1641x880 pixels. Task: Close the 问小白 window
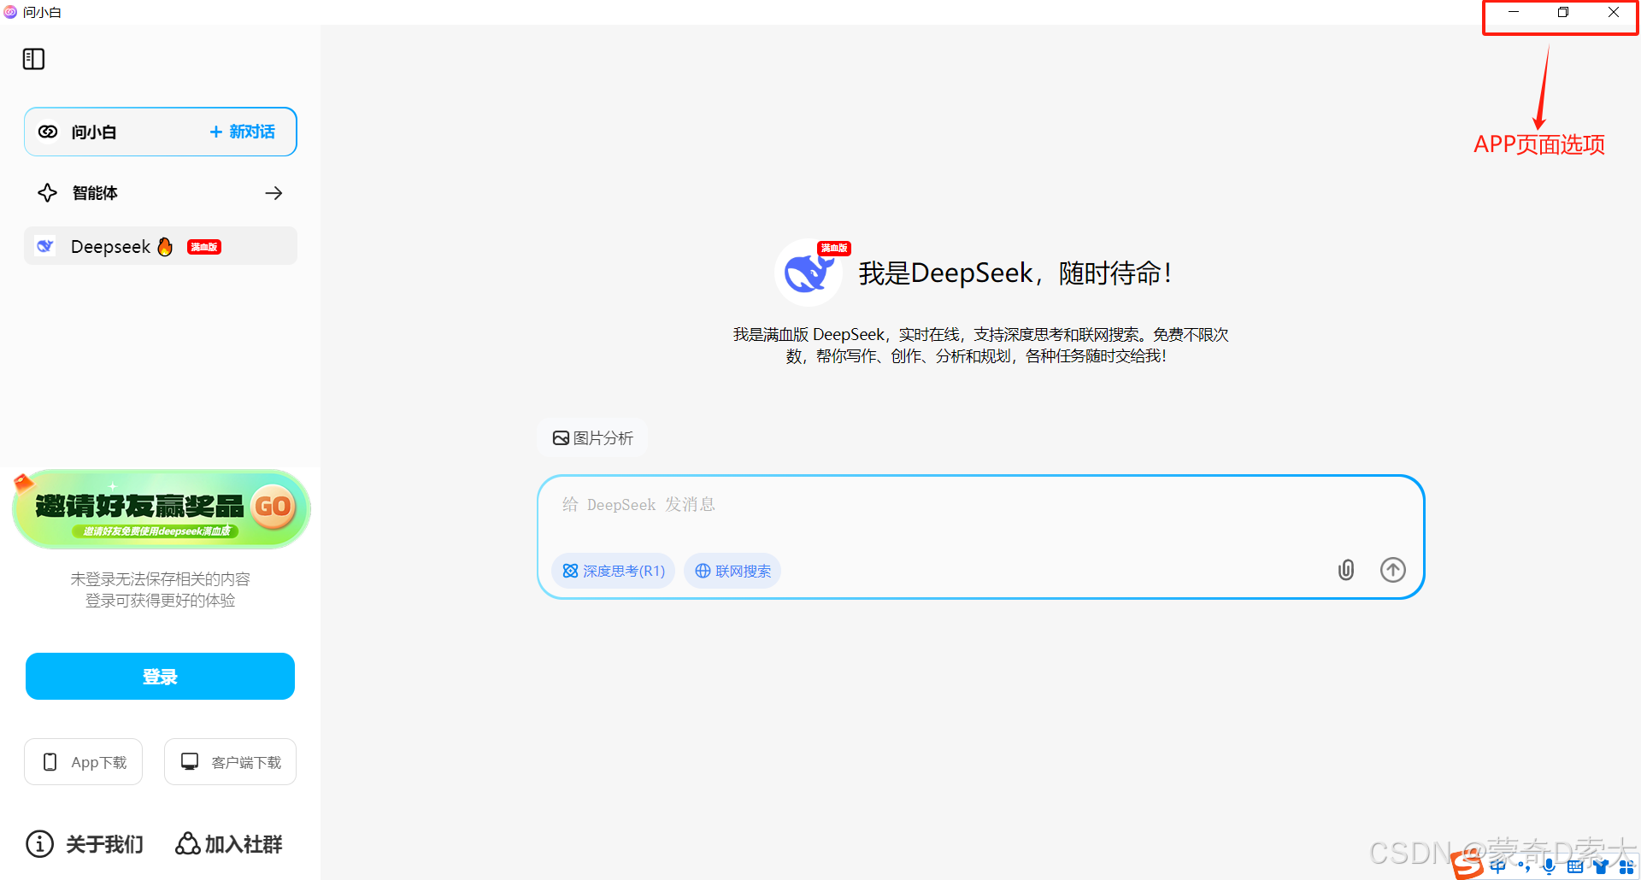pos(1614,12)
